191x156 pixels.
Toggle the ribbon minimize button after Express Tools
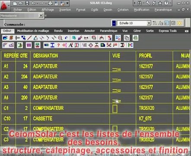pyautogui.click(x=187, y=31)
